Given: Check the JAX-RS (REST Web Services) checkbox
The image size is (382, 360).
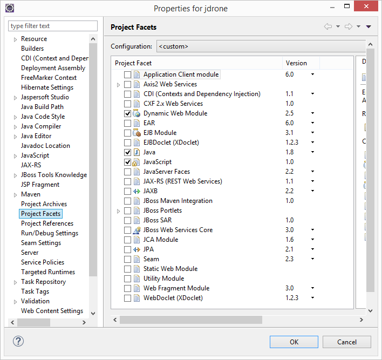Looking at the screenshot, I should (127, 181).
